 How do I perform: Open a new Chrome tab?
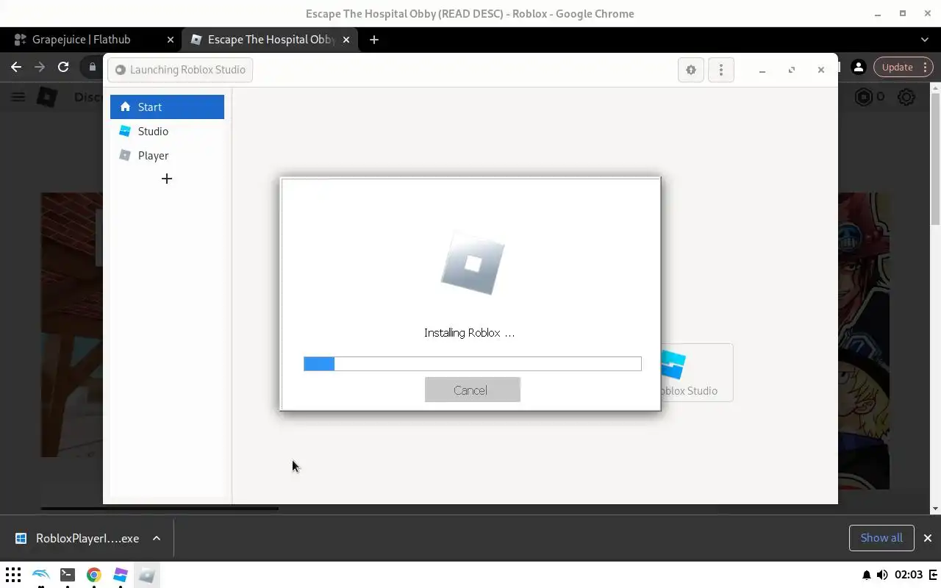pyautogui.click(x=374, y=40)
